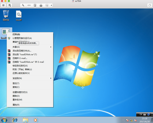Open language bar help icon
Image resolution: width=153 pixels, height=123 pixels.
148,114
